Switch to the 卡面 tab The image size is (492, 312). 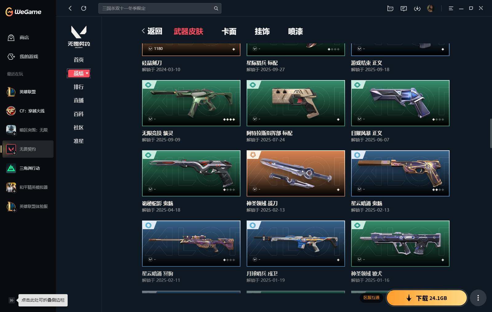[x=229, y=31]
